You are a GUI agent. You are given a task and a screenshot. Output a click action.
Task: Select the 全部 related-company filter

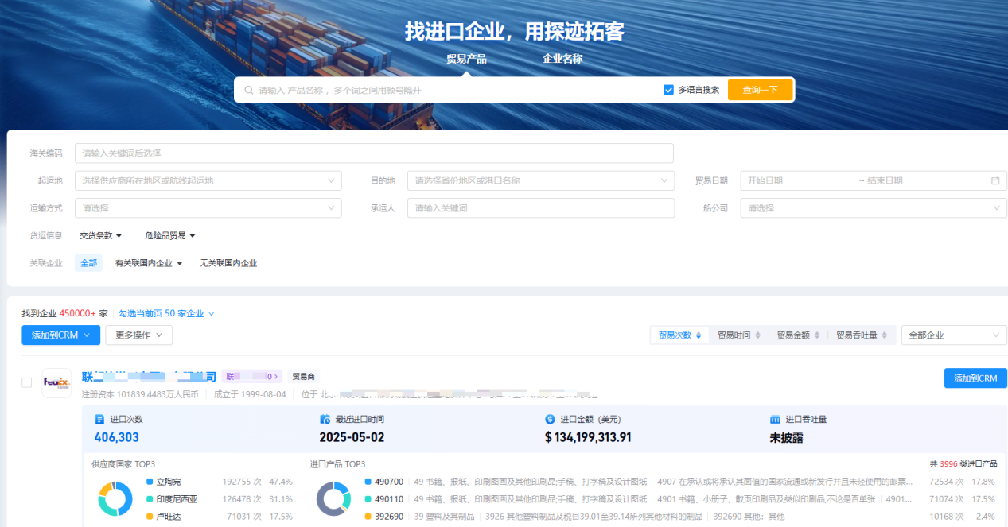[88, 263]
